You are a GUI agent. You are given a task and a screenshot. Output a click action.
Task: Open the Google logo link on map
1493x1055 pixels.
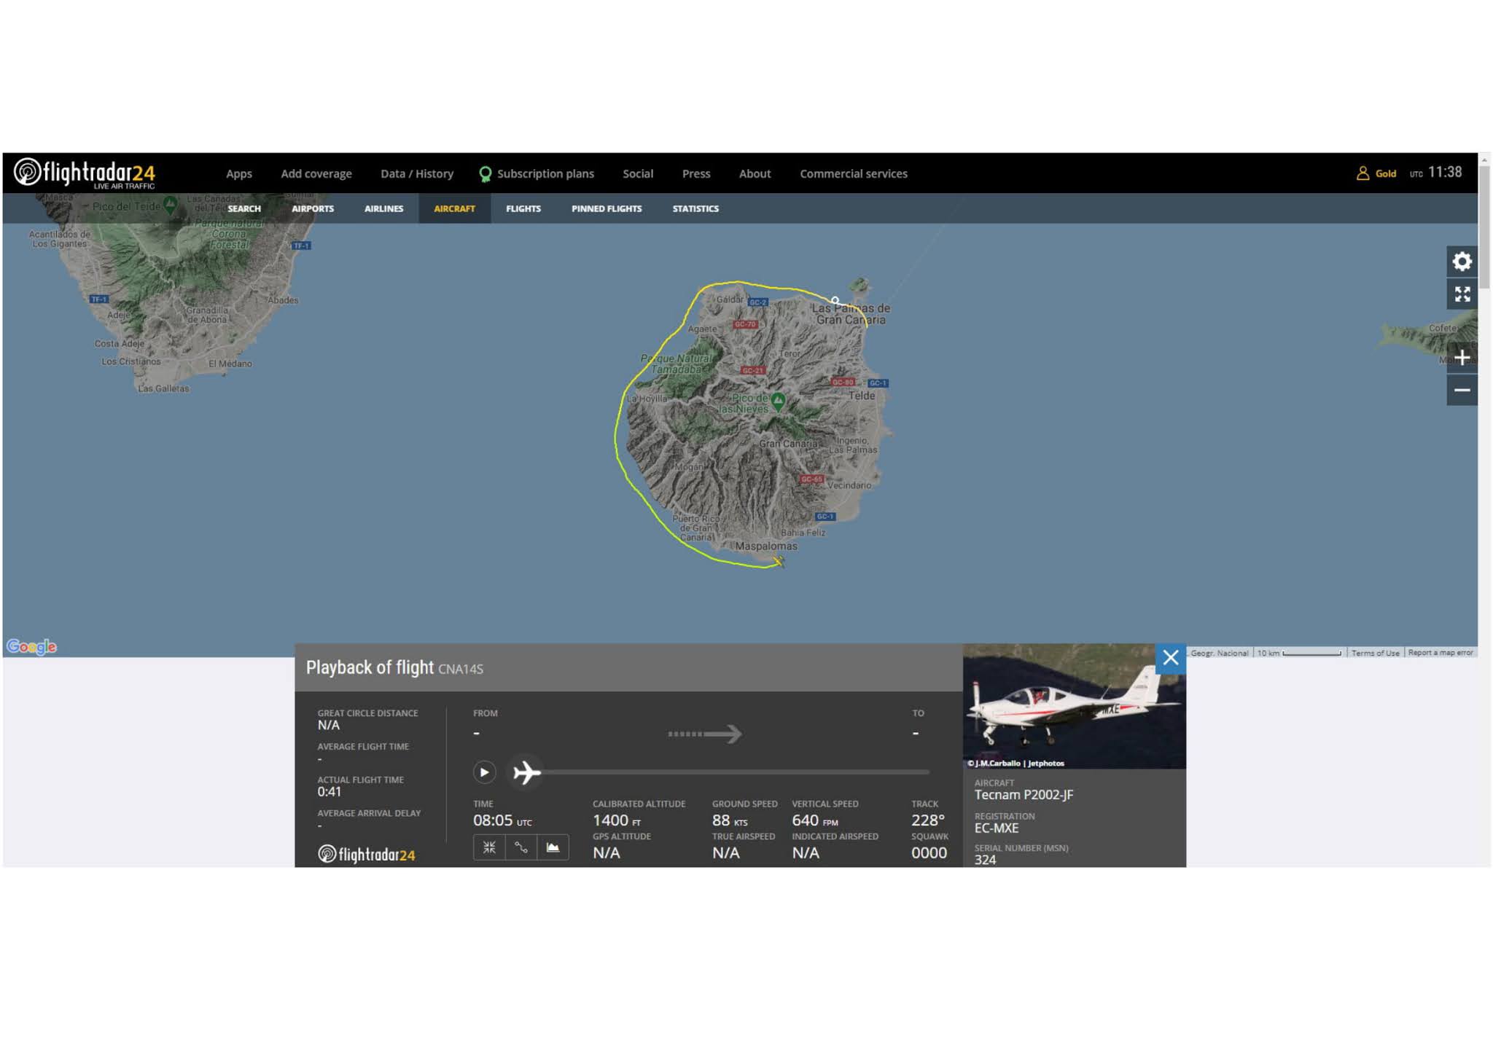(x=31, y=646)
